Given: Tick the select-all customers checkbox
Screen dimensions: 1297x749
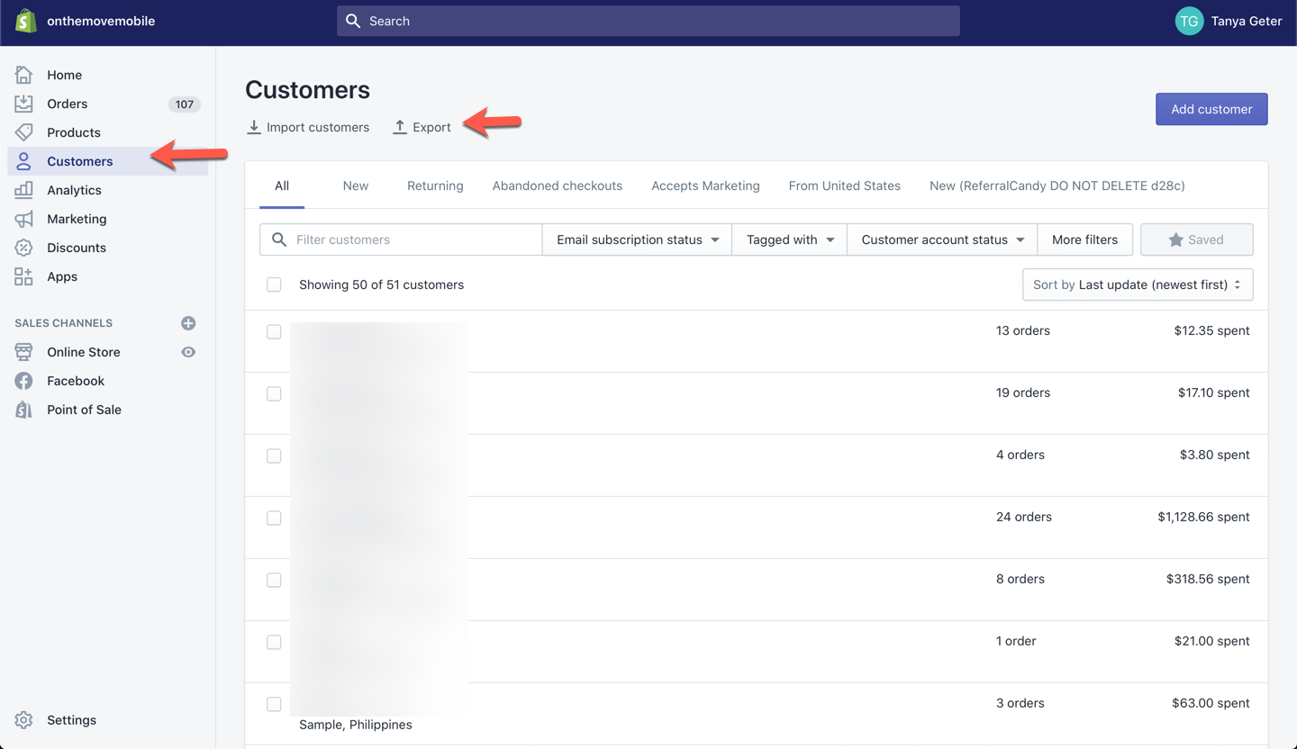Looking at the screenshot, I should tap(274, 284).
